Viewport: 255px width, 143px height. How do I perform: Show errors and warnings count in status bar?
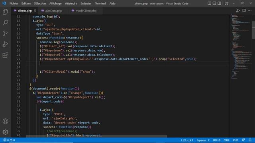(9, 140)
